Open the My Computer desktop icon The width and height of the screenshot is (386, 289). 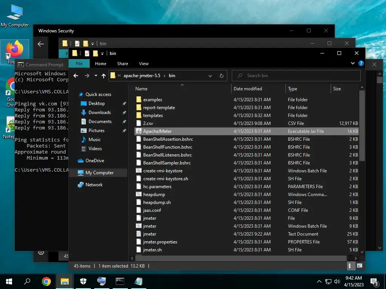click(15, 16)
